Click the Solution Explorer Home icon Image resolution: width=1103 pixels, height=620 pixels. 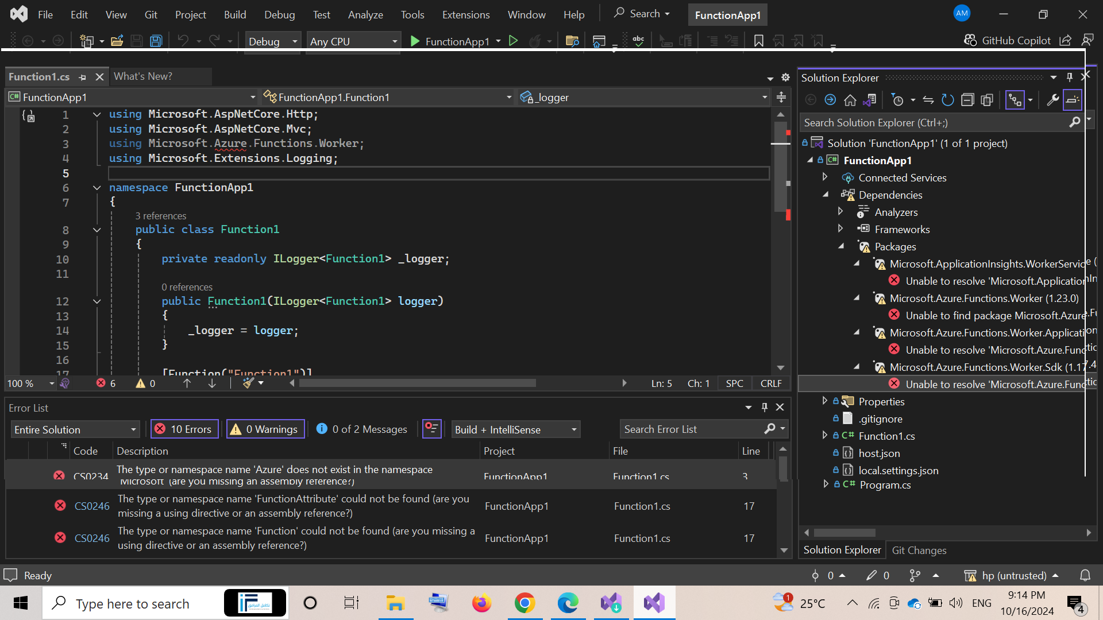point(850,100)
